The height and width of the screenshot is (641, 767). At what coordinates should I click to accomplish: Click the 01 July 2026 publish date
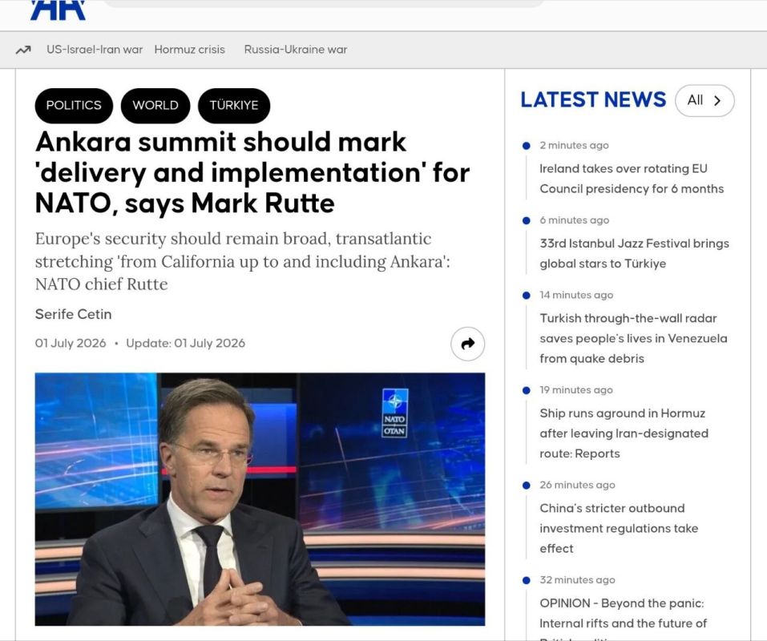point(71,343)
